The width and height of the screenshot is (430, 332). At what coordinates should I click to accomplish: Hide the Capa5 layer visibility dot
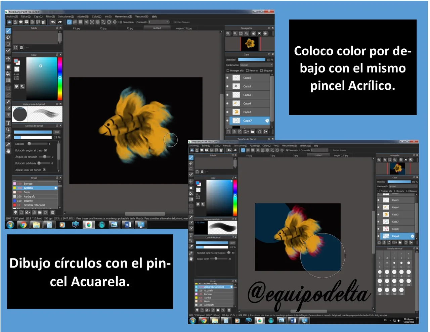click(x=227, y=86)
